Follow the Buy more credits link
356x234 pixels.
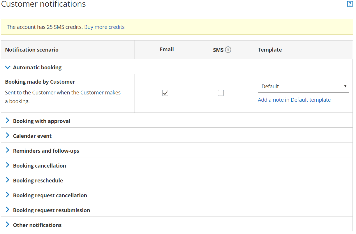click(104, 27)
